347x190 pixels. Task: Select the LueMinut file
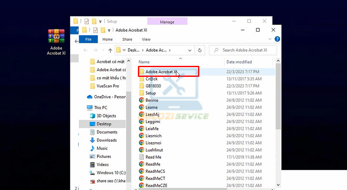click(154, 150)
